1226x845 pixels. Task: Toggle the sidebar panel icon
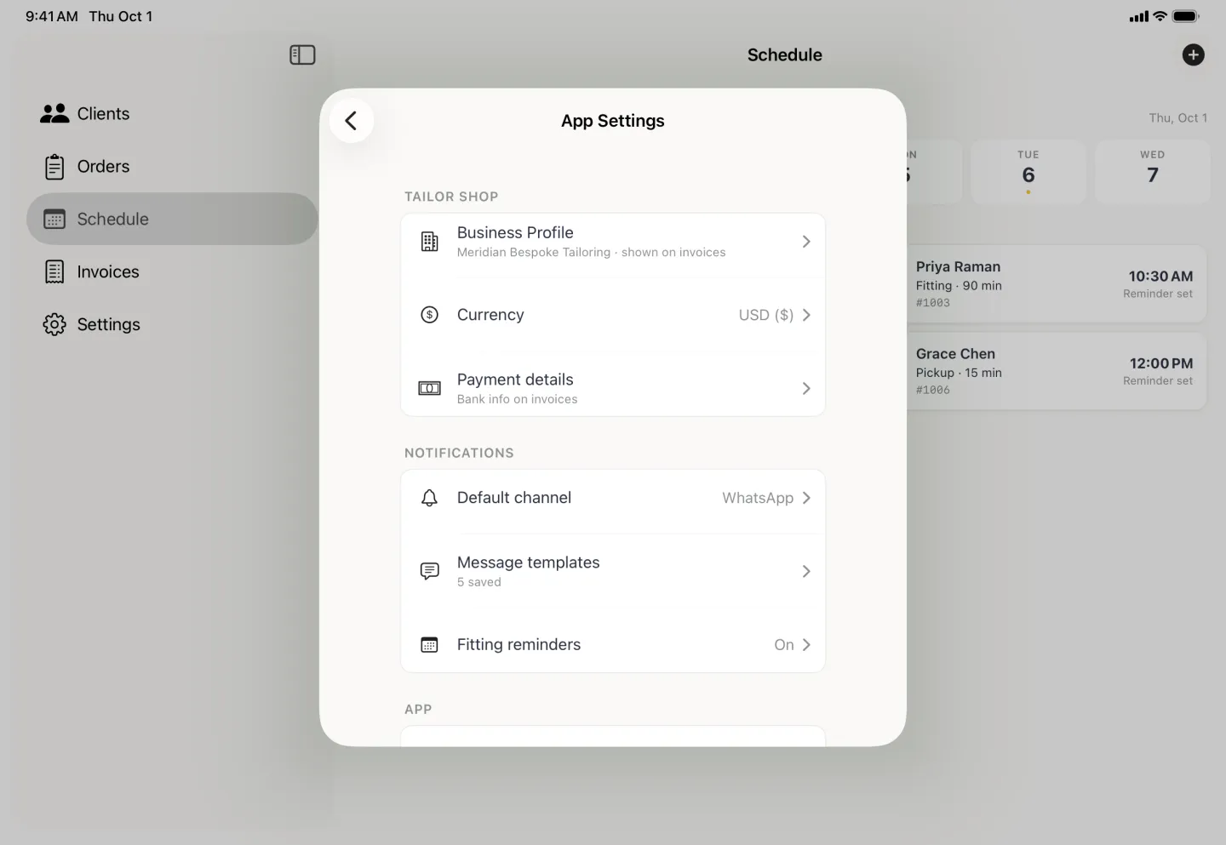[302, 55]
